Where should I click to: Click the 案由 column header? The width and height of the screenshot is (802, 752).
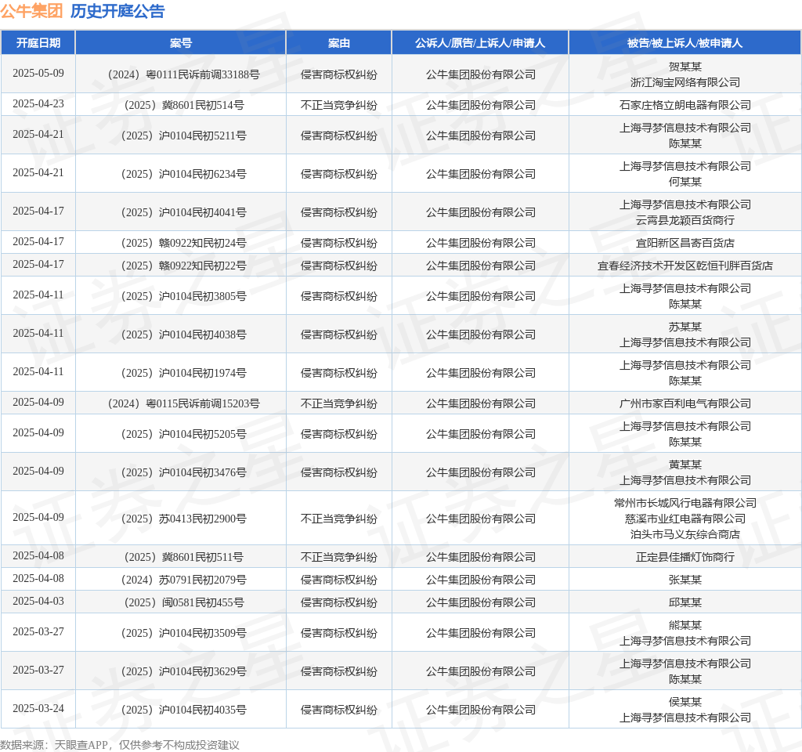tap(338, 43)
